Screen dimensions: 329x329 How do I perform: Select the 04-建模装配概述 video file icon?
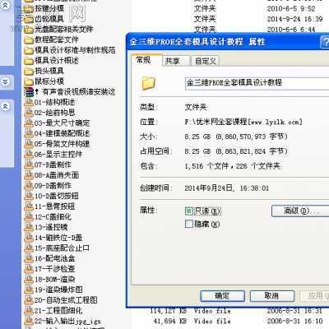(x=29, y=134)
